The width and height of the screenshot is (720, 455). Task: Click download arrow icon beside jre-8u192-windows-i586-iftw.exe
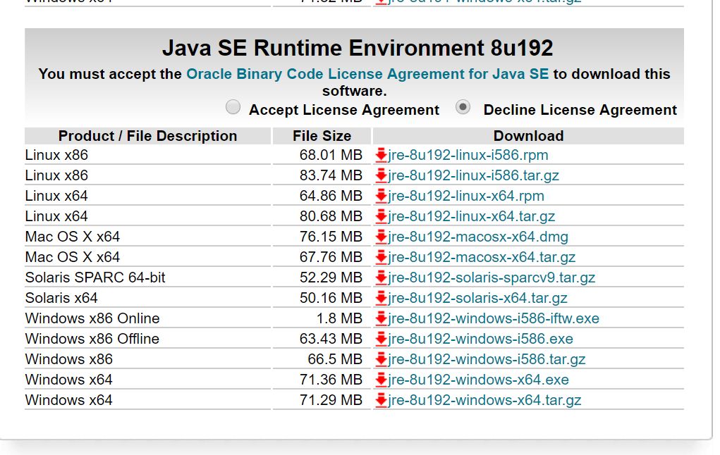point(381,318)
